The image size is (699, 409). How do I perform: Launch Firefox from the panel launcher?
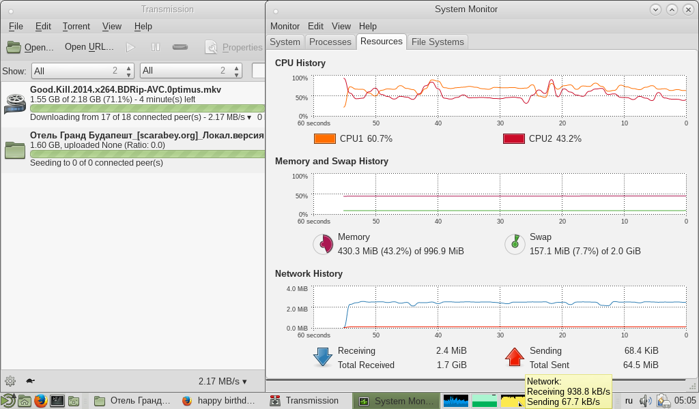41,401
